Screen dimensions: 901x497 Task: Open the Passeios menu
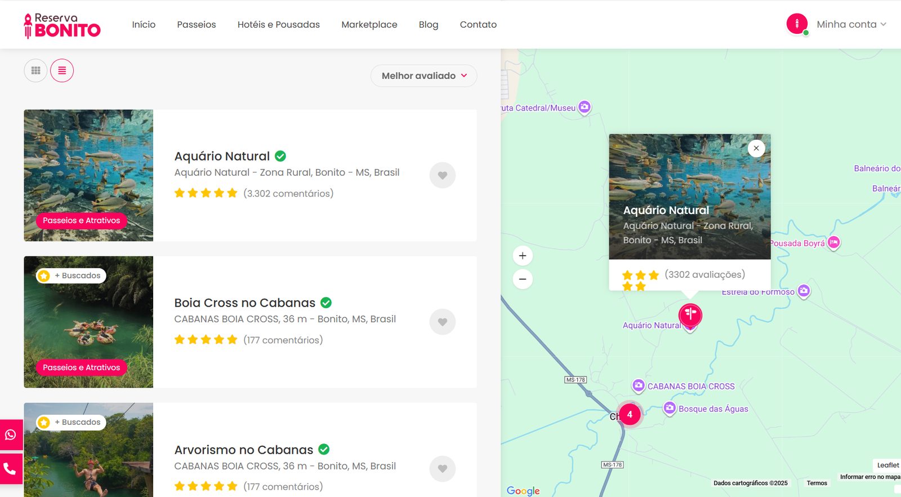pyautogui.click(x=197, y=24)
